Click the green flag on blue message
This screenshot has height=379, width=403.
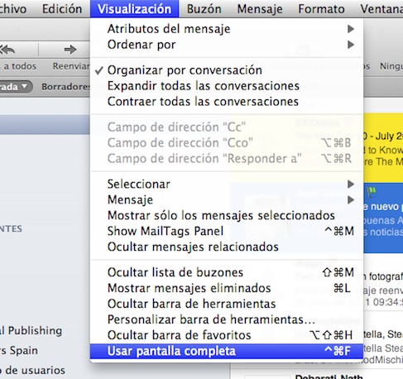372,192
